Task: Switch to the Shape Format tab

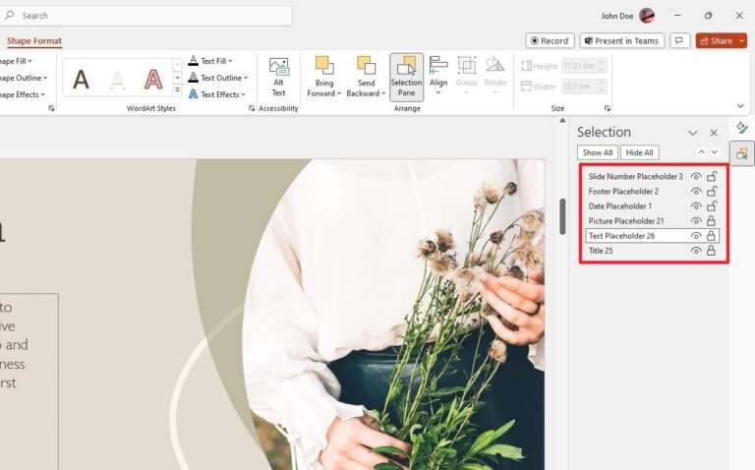Action: pyautogui.click(x=34, y=41)
